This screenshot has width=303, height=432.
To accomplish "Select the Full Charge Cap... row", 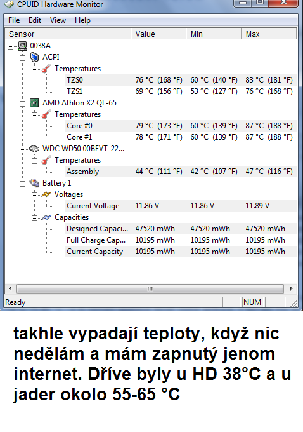I will click(x=181, y=240).
